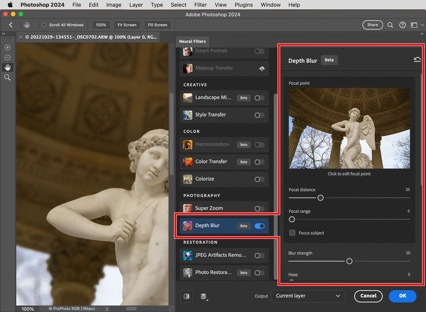The width and height of the screenshot is (426, 312).
Task: Open status bar info arrow
Action: point(107,309)
